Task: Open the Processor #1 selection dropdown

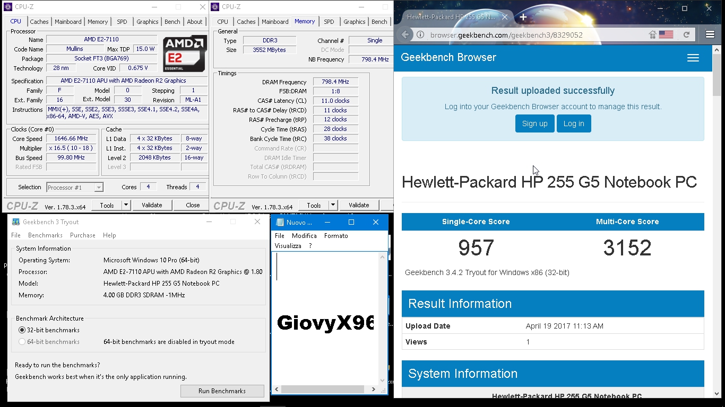Action: (74, 188)
